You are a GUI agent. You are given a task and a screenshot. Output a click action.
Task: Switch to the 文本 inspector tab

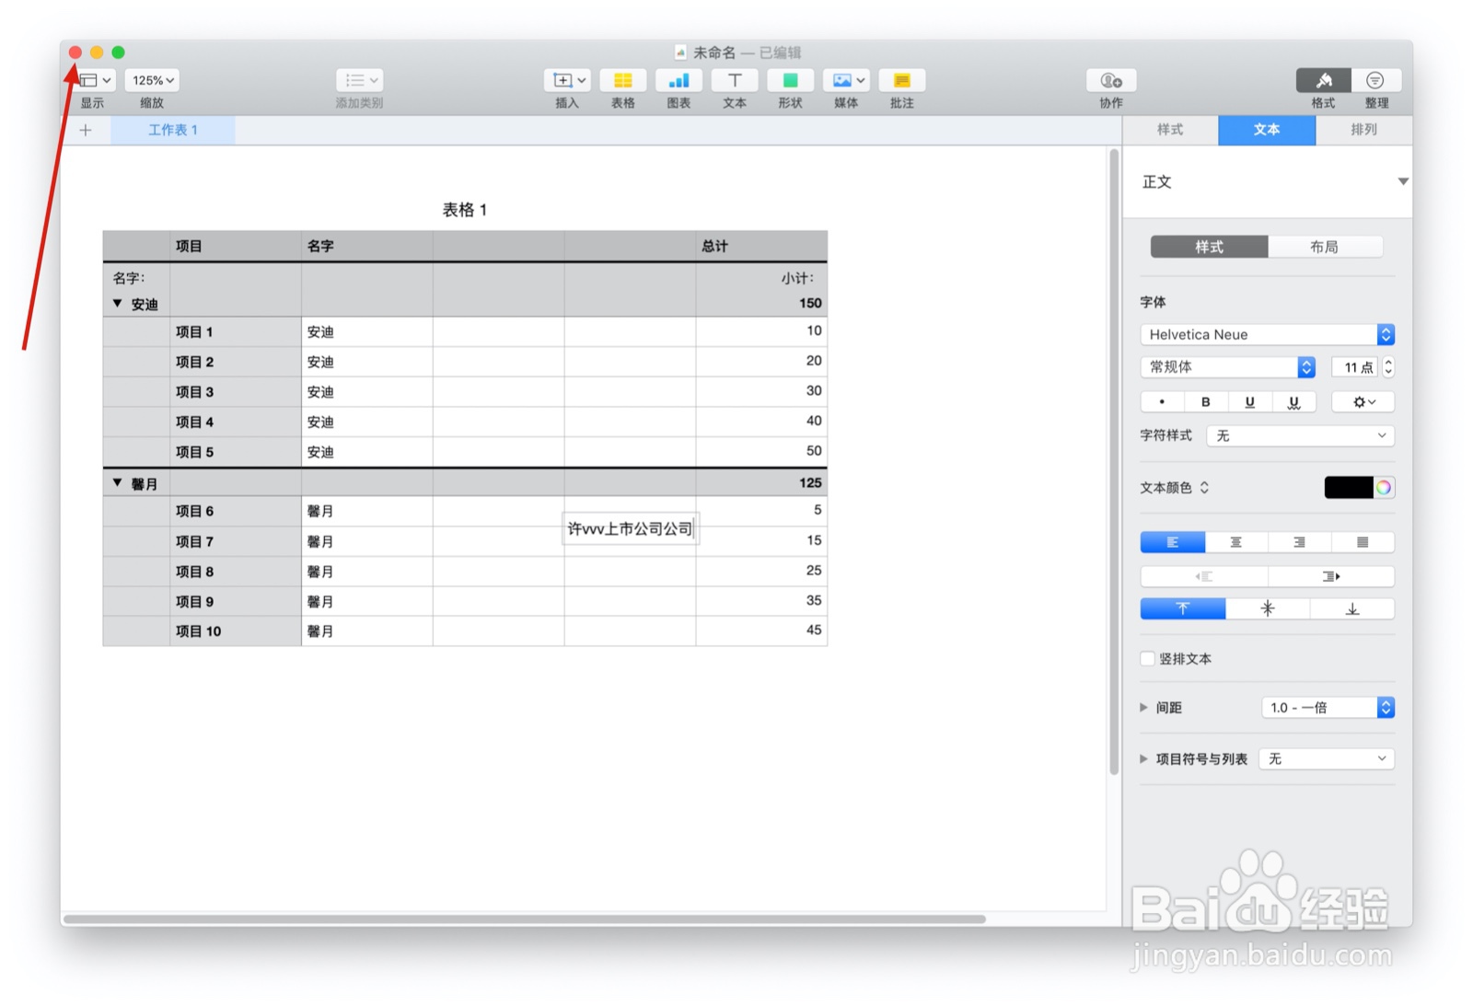1267,130
